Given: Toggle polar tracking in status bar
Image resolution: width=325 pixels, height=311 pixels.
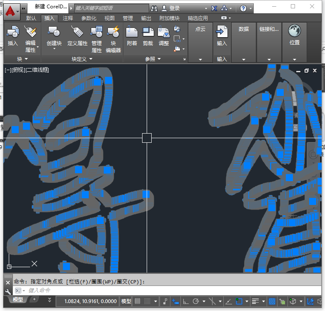Looking at the screenshot, I should 196,301.
